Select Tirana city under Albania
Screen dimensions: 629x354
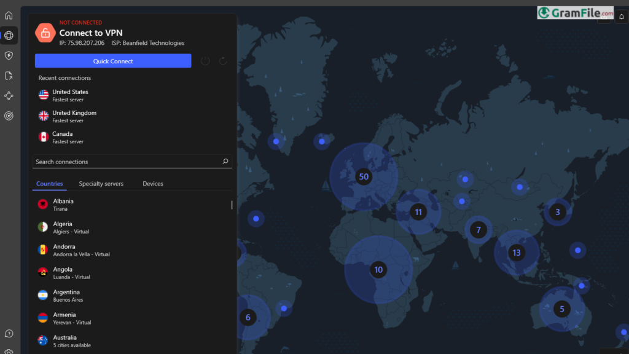click(60, 209)
